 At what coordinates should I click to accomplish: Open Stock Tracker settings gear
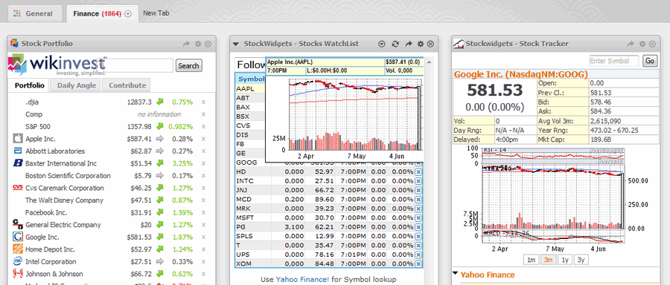coord(642,44)
